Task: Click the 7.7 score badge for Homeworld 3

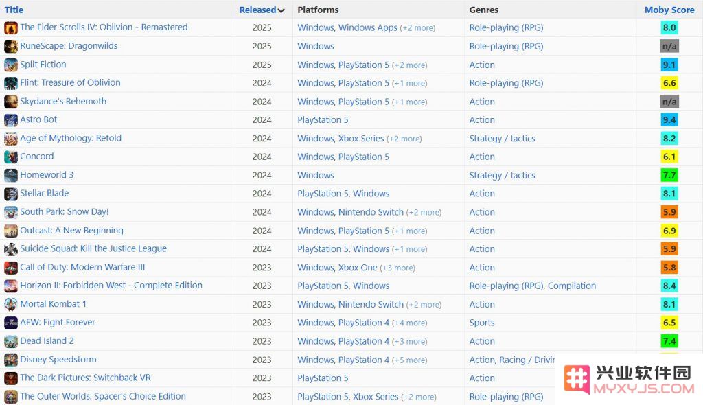Action: click(x=669, y=175)
